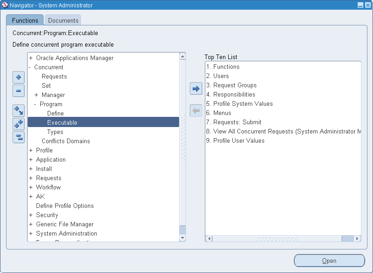Expand the Profile tree node
This screenshot has height=273, width=373.
(31, 150)
